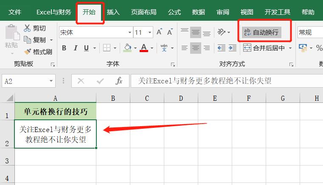The width and height of the screenshot is (323, 185).
Task: Switch to the 开始 (Home) tab
Action: coord(89,12)
